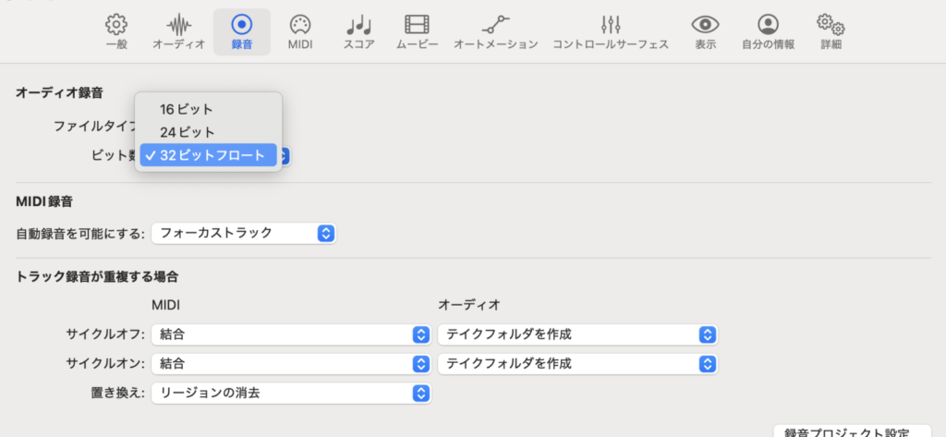The height and width of the screenshot is (437, 946).
Task: Open the オートメーション (Automation) icon
Action: point(495,30)
